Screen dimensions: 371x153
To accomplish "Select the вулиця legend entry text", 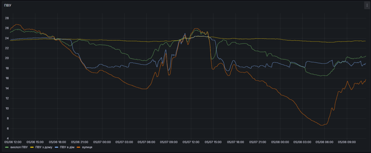I will coord(87,147).
